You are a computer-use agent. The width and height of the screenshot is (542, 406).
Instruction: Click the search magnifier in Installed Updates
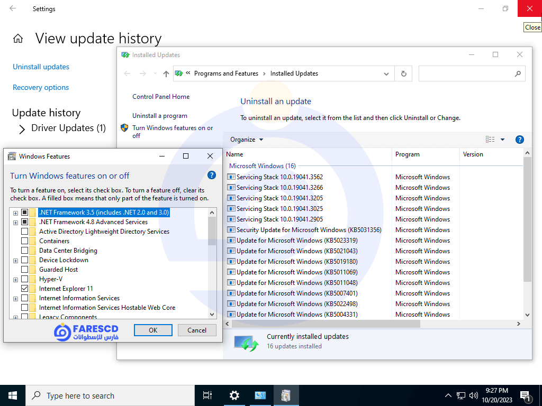coord(518,73)
